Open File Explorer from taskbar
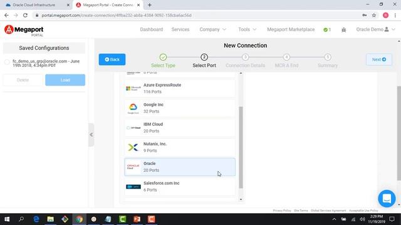This screenshot has height=225, width=401. pyautogui.click(x=50, y=219)
